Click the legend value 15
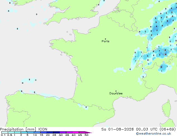The image size is (177, 136). click(41, 135)
